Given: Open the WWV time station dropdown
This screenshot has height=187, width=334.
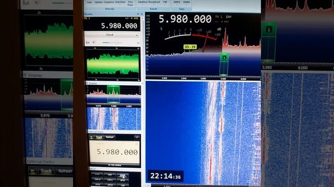Looking at the screenshot, I should pyautogui.click(x=177, y=2).
